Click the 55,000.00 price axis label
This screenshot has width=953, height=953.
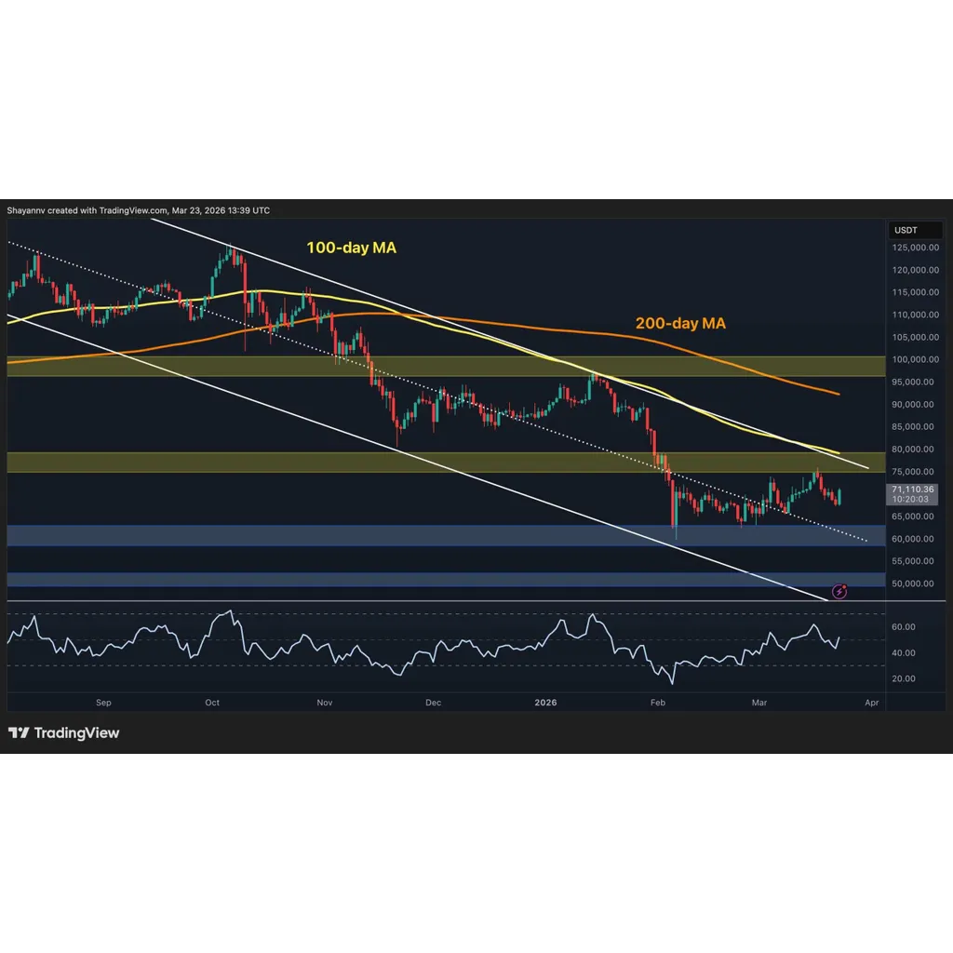913,561
